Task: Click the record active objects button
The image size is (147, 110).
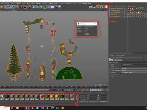Action: click(82, 90)
